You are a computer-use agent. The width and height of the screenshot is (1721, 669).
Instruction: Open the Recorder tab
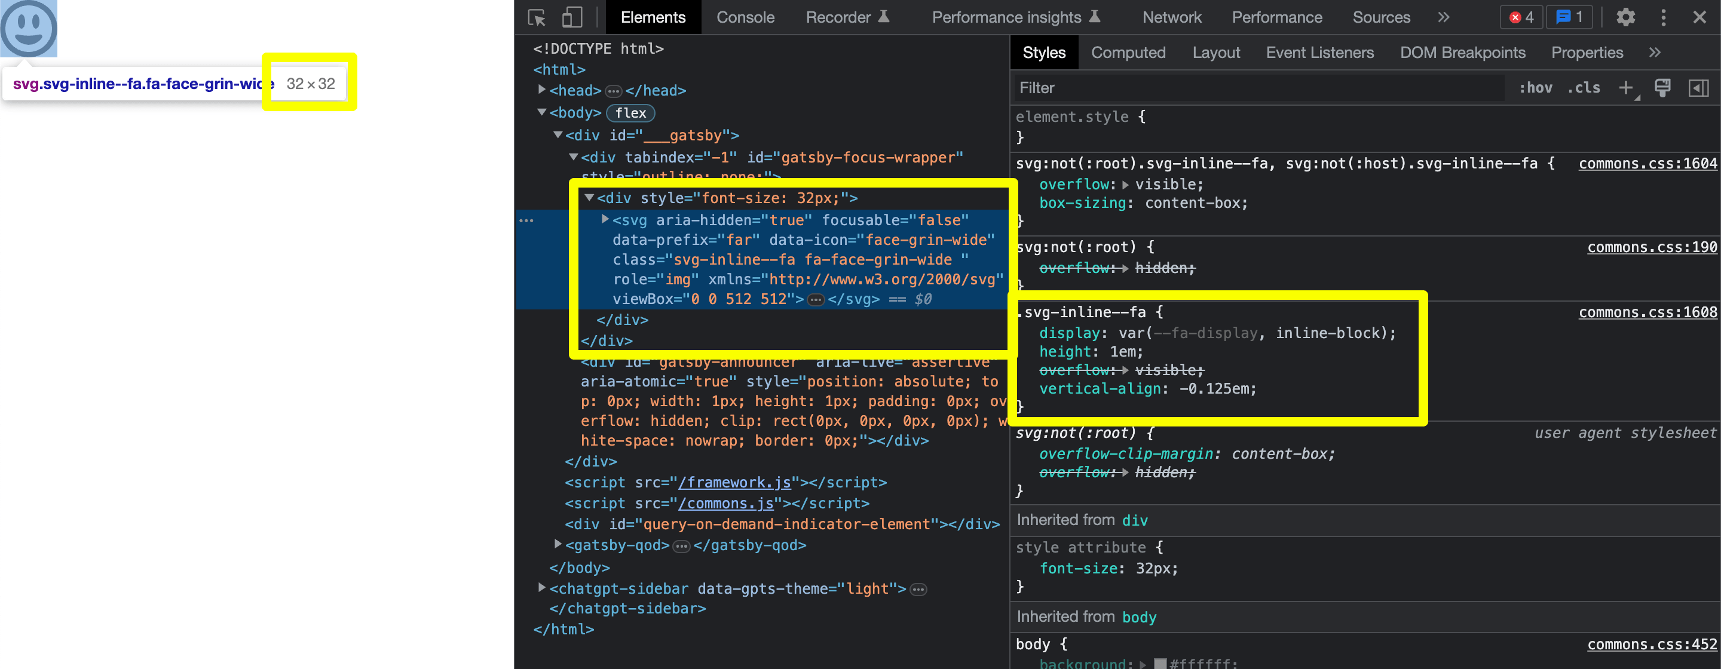847,17
